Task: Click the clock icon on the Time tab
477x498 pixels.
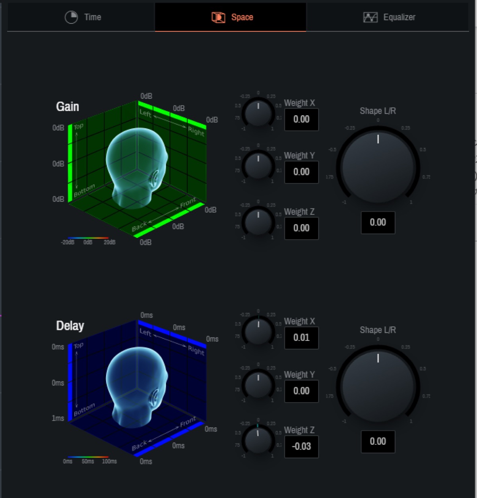Action: (x=71, y=17)
